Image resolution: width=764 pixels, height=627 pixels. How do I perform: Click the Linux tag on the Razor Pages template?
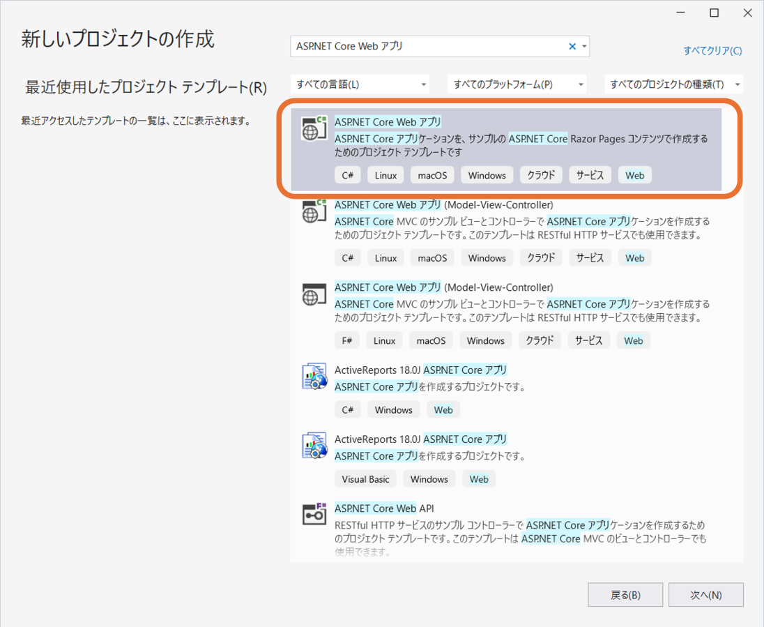[385, 176]
